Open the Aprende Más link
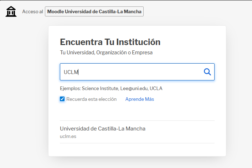This screenshot has height=168, width=252. 140,99
